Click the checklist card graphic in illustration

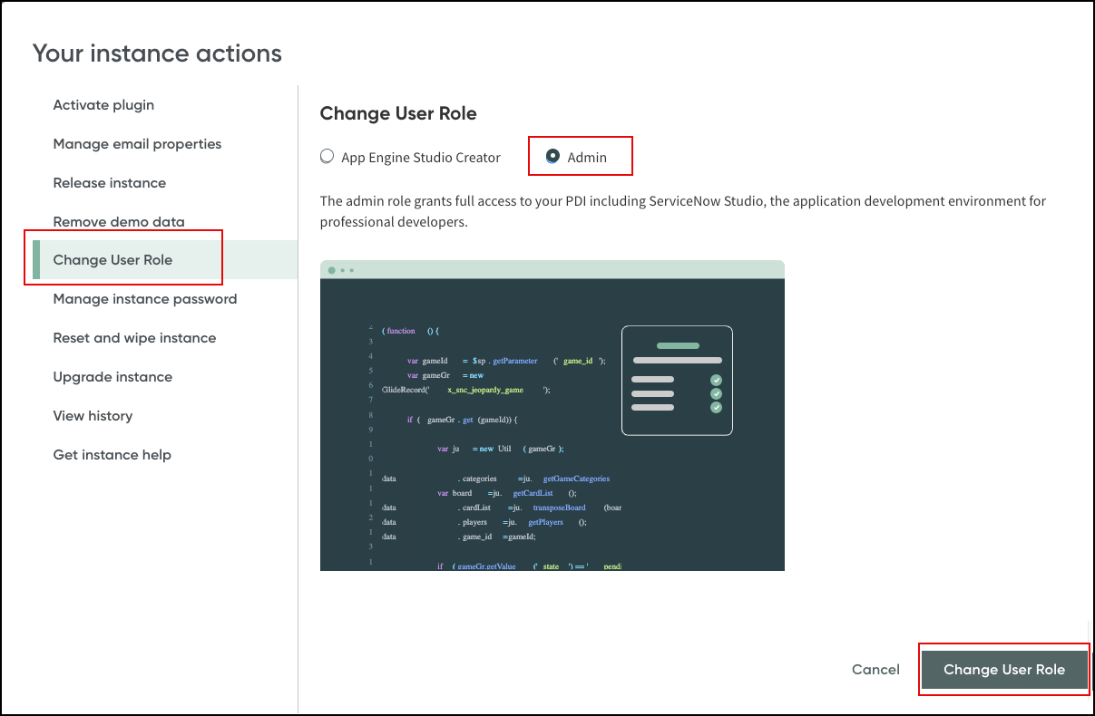[677, 381]
